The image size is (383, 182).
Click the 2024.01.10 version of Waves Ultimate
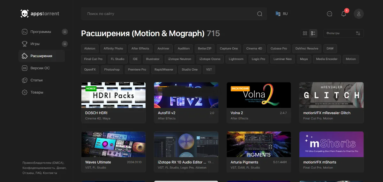pos(134,162)
